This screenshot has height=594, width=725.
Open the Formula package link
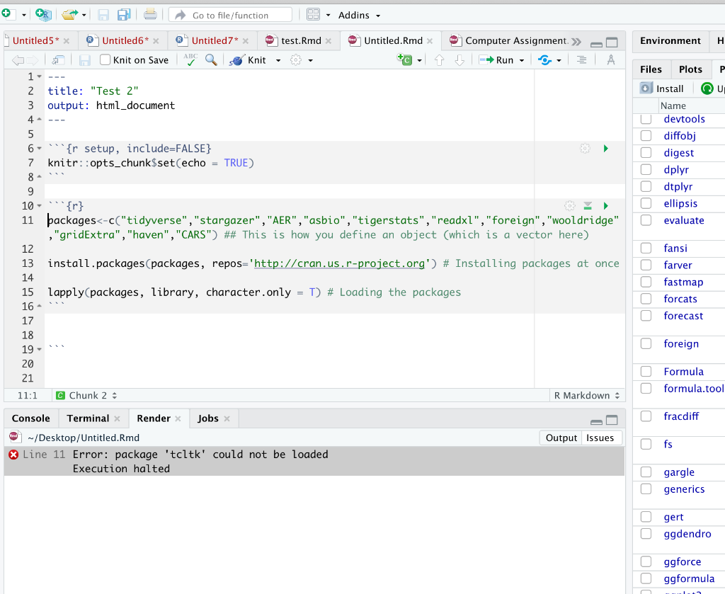pos(683,372)
